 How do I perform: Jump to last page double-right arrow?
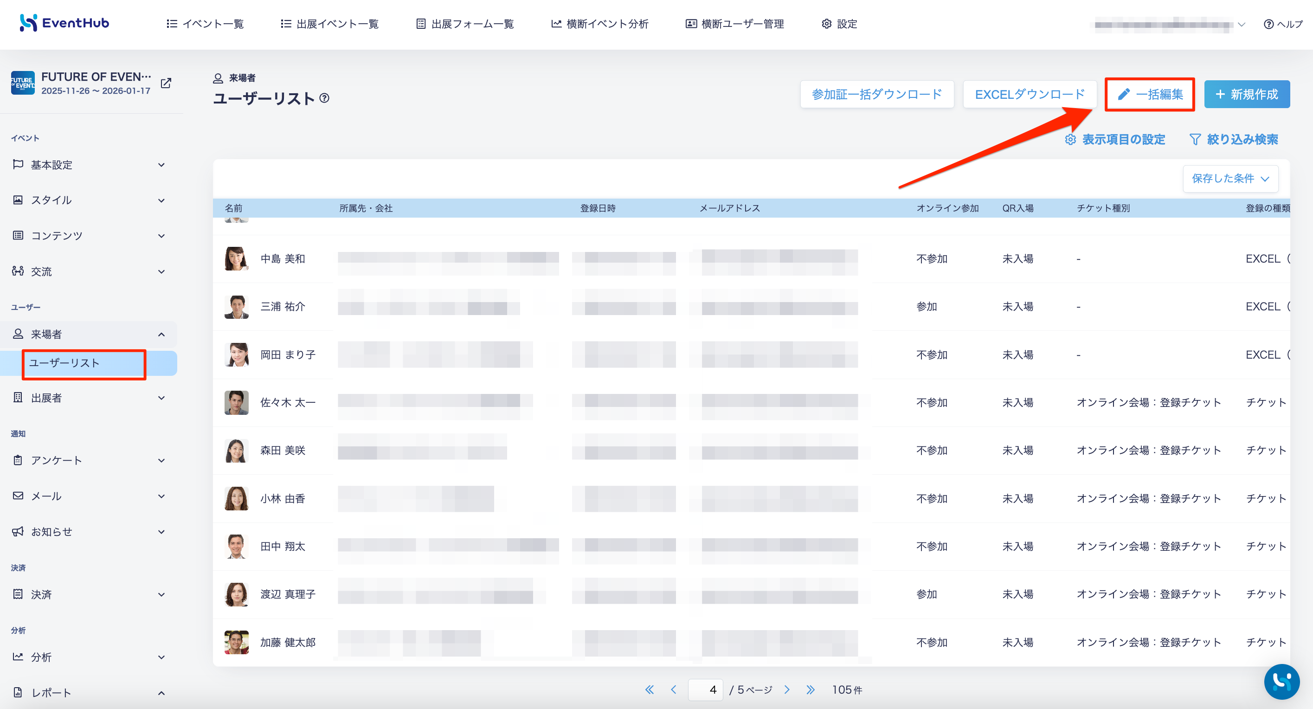pyautogui.click(x=811, y=690)
